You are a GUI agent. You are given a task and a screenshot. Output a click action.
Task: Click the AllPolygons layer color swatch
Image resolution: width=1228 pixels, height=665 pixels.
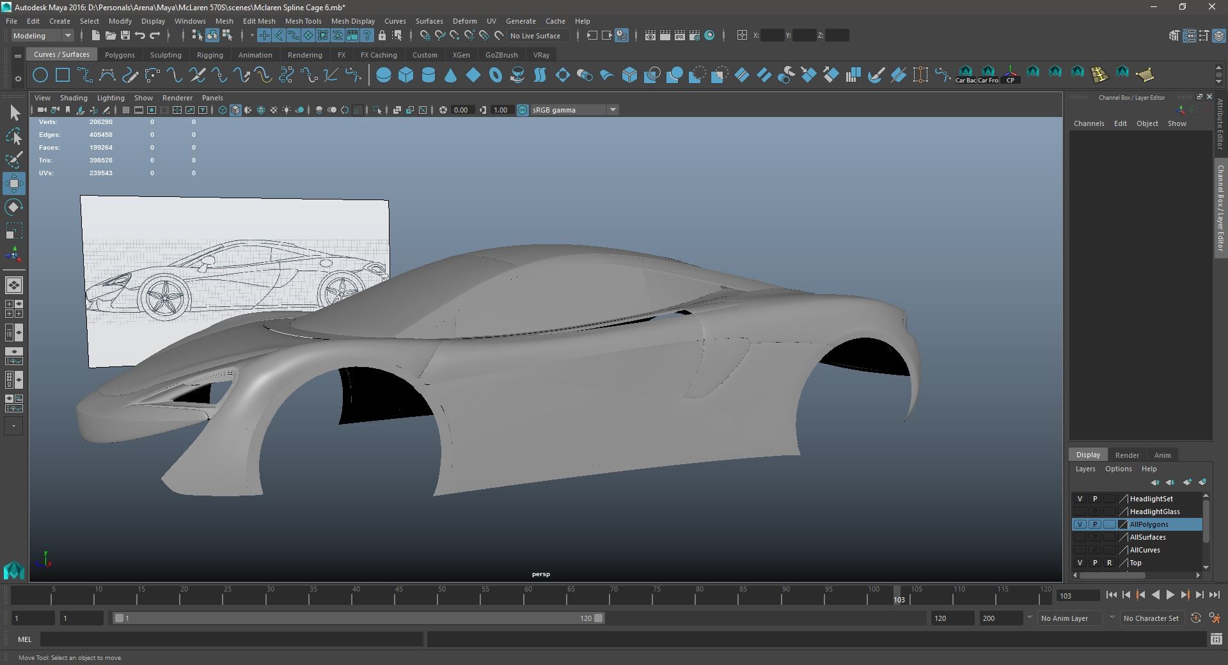1123,524
